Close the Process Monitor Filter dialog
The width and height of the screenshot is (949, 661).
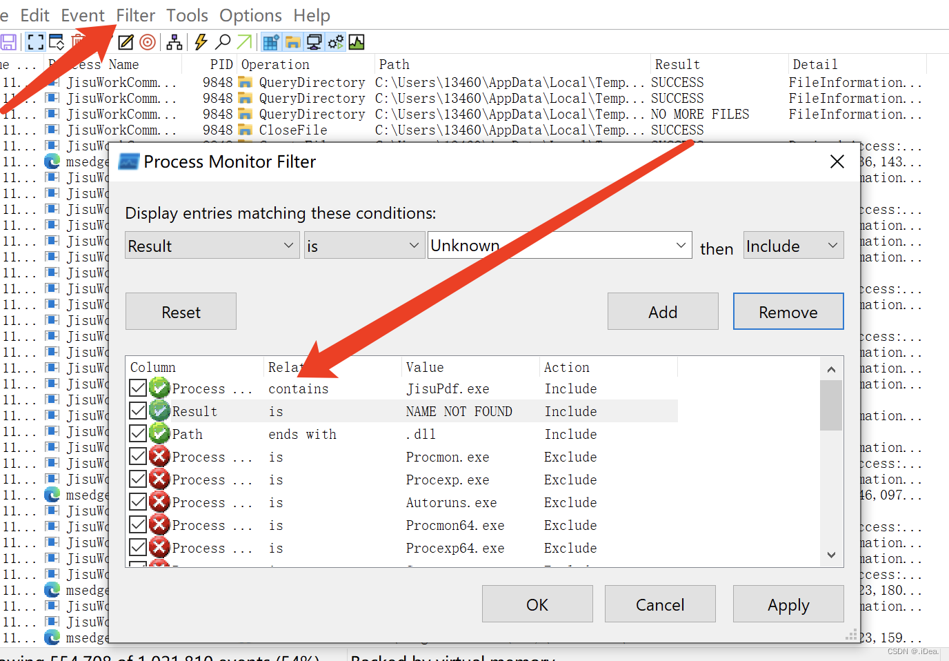[837, 161]
